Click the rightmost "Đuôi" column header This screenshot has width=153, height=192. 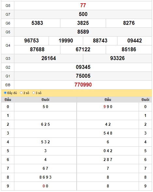[x=145, y=100]
